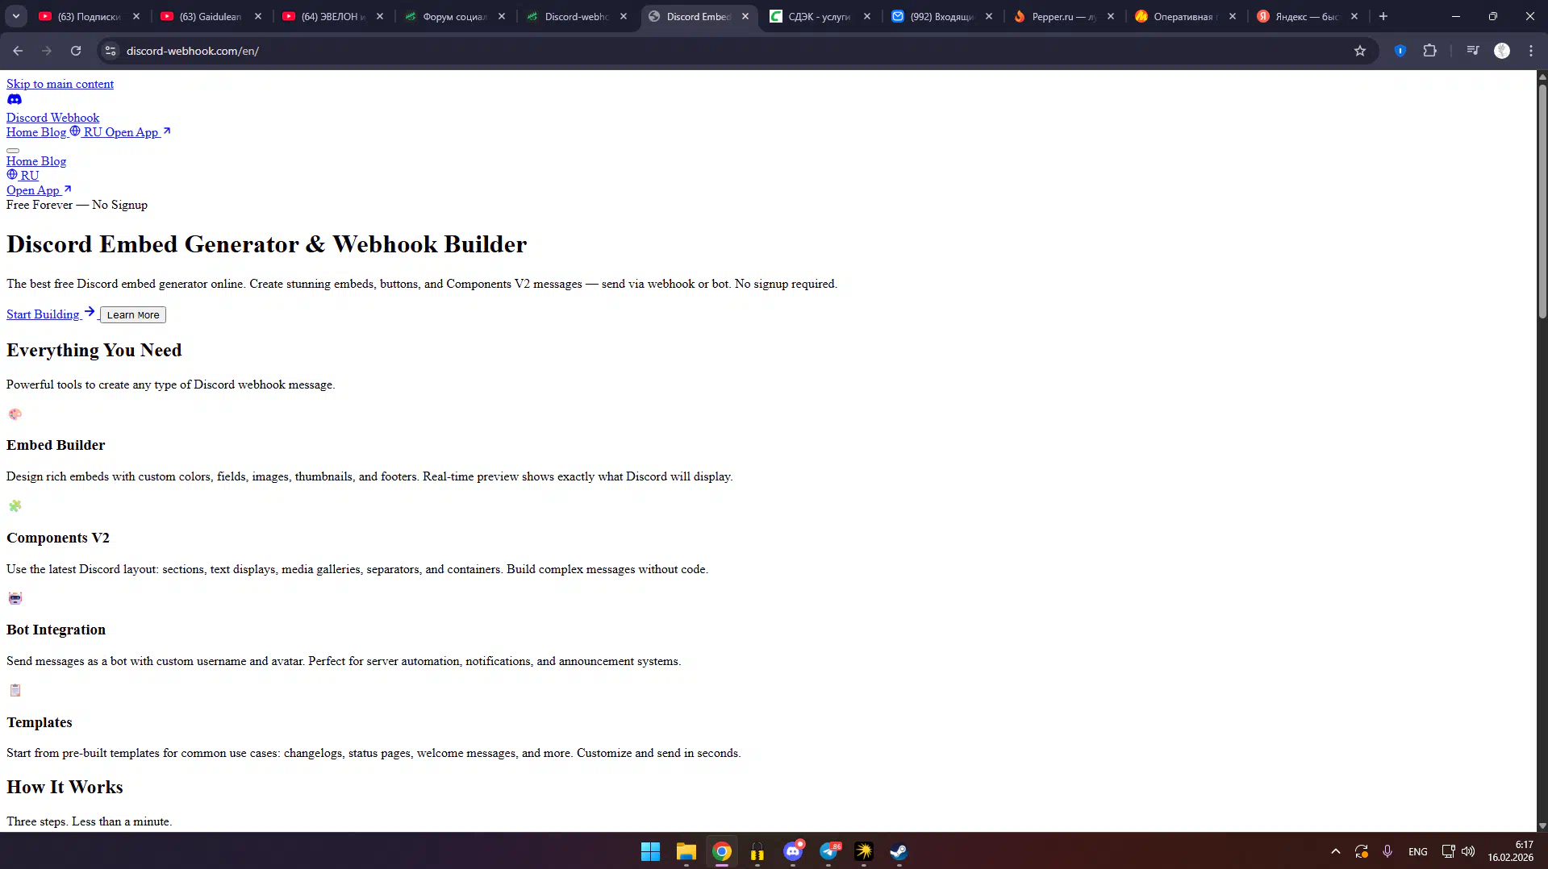
Task: View site information icon in the address bar
Action: pos(111,51)
